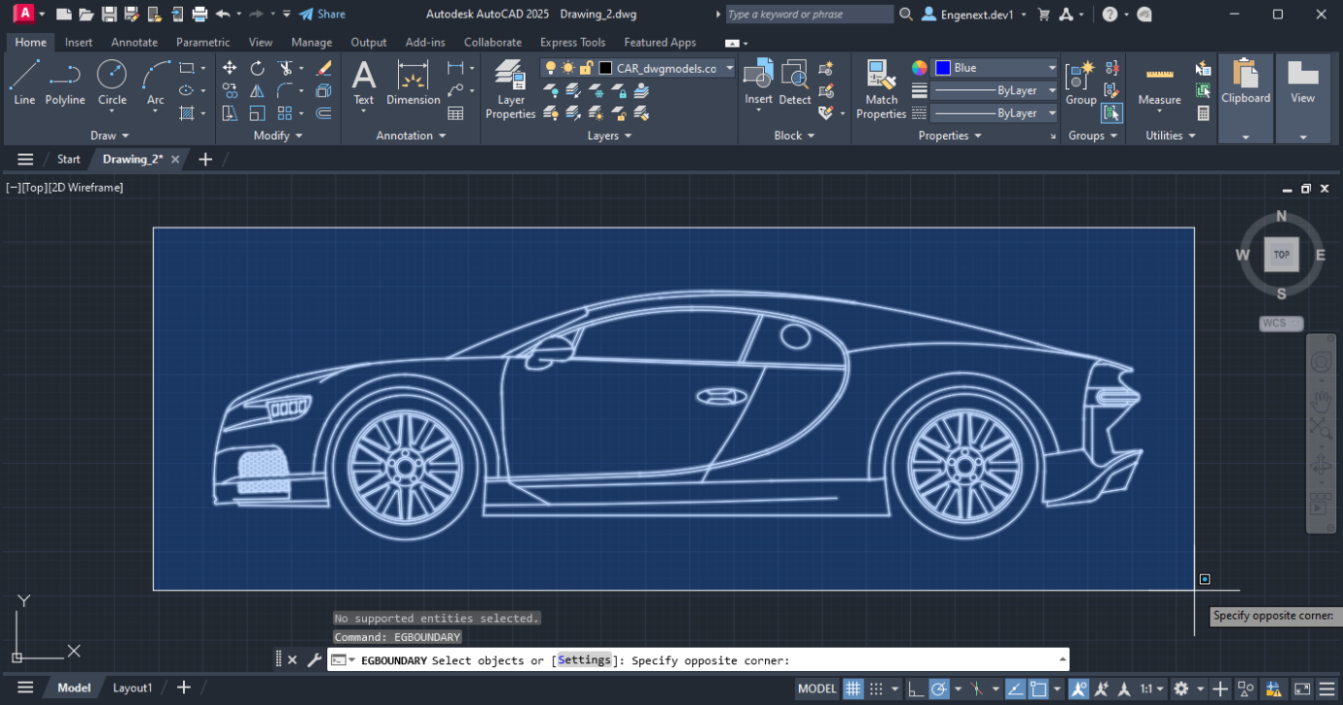Select the Trim scissors tool
Viewport: 1343px width, 705px height.
285,68
